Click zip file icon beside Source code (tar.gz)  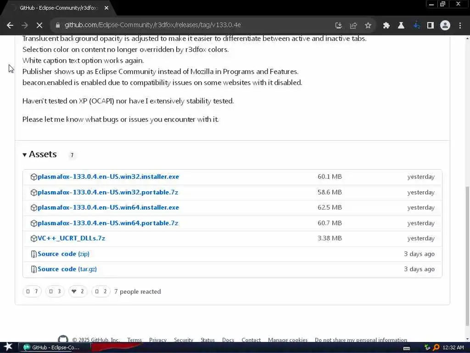pos(34,269)
